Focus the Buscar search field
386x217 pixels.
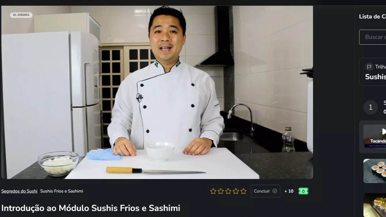click(372, 37)
